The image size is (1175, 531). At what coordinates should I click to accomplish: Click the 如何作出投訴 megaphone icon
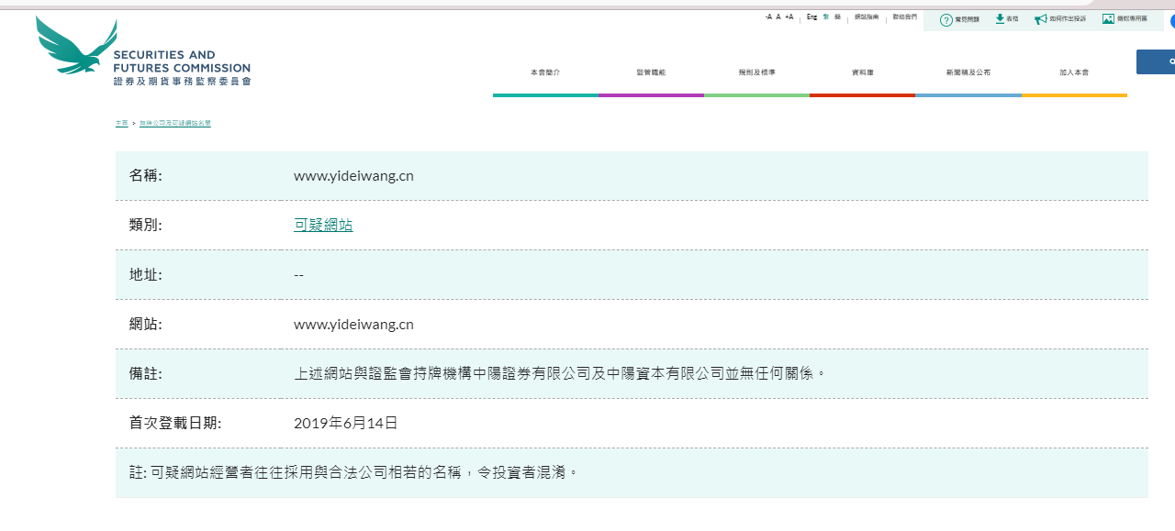pos(1040,19)
